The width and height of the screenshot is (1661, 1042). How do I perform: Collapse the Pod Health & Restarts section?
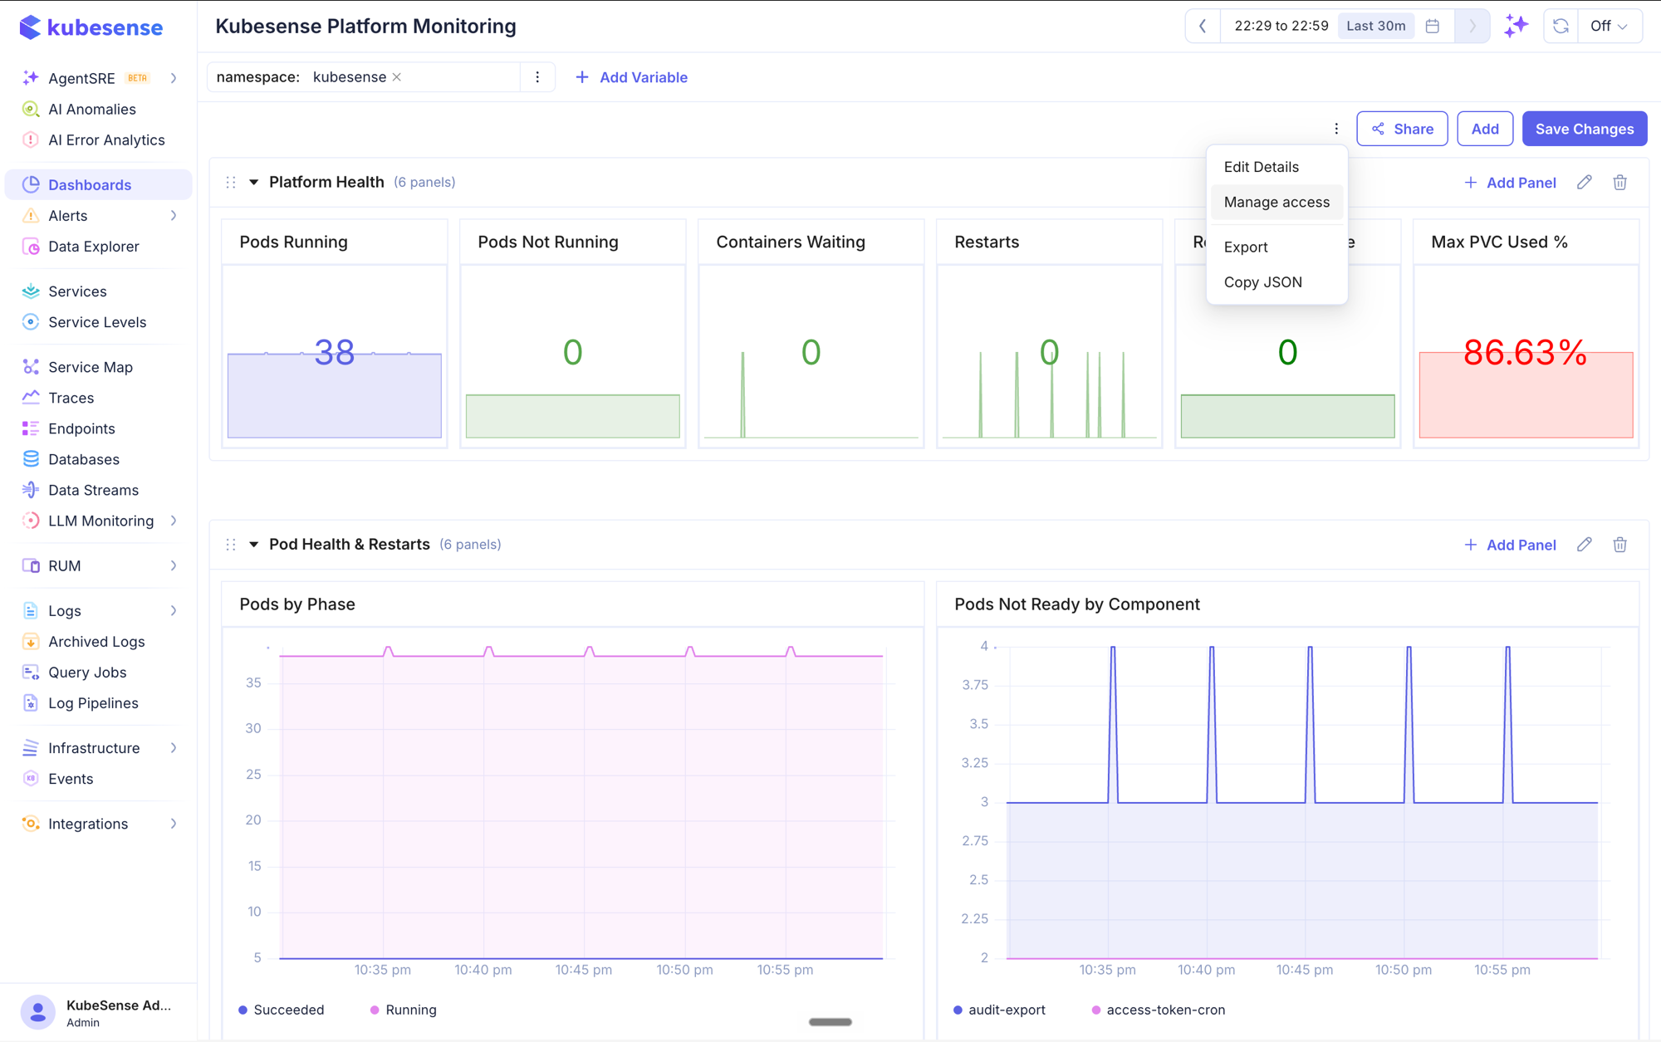click(x=254, y=545)
